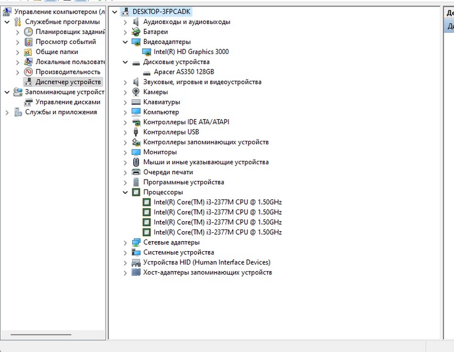The height and width of the screenshot is (352, 454).
Task: Expand the Audio inputs and outputs category
Action: (125, 22)
